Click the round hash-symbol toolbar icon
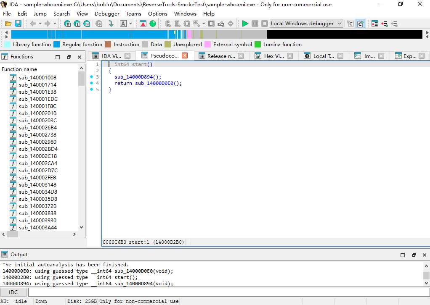The image size is (430, 305). pyautogui.click(x=67, y=24)
